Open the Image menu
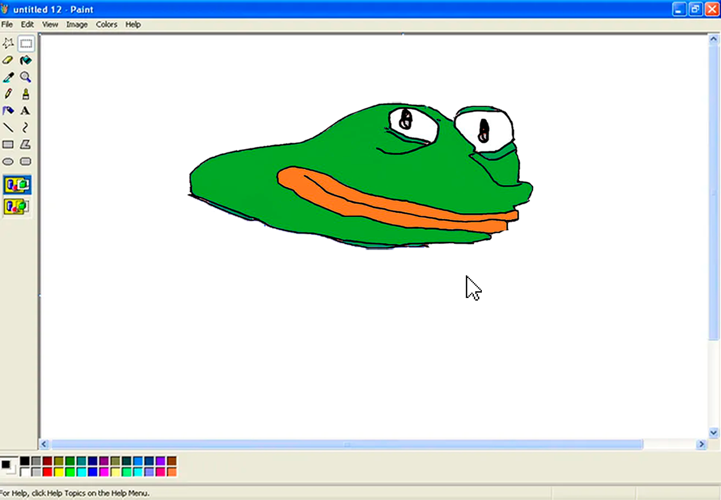The height and width of the screenshot is (500, 721). (77, 24)
